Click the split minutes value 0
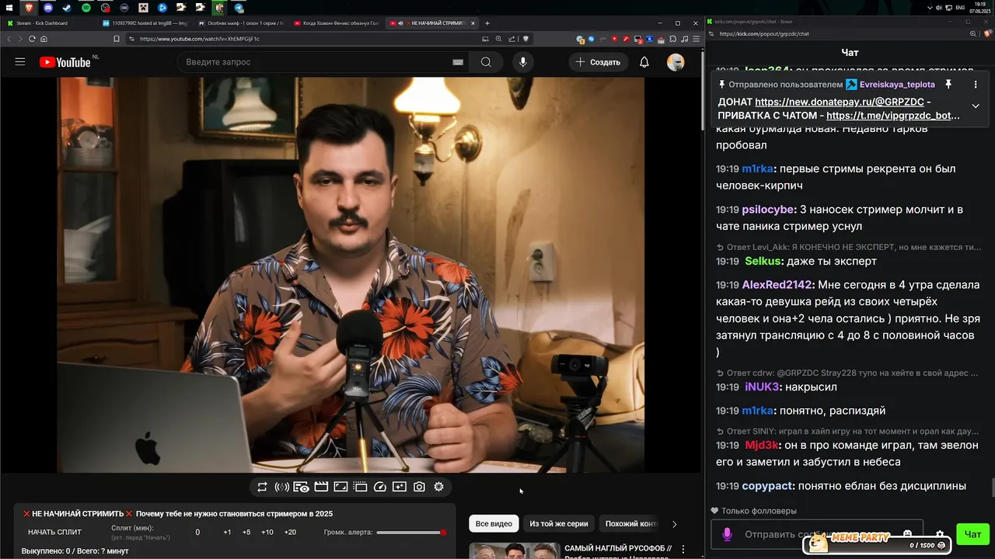The width and height of the screenshot is (995, 559). [197, 532]
